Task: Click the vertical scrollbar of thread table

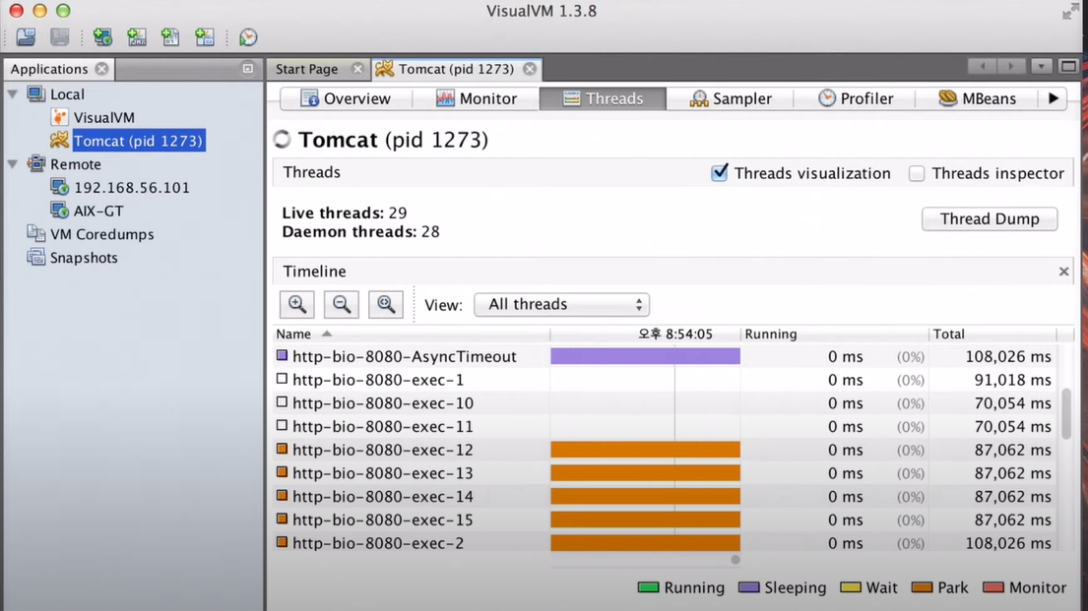Action: 1066,413
